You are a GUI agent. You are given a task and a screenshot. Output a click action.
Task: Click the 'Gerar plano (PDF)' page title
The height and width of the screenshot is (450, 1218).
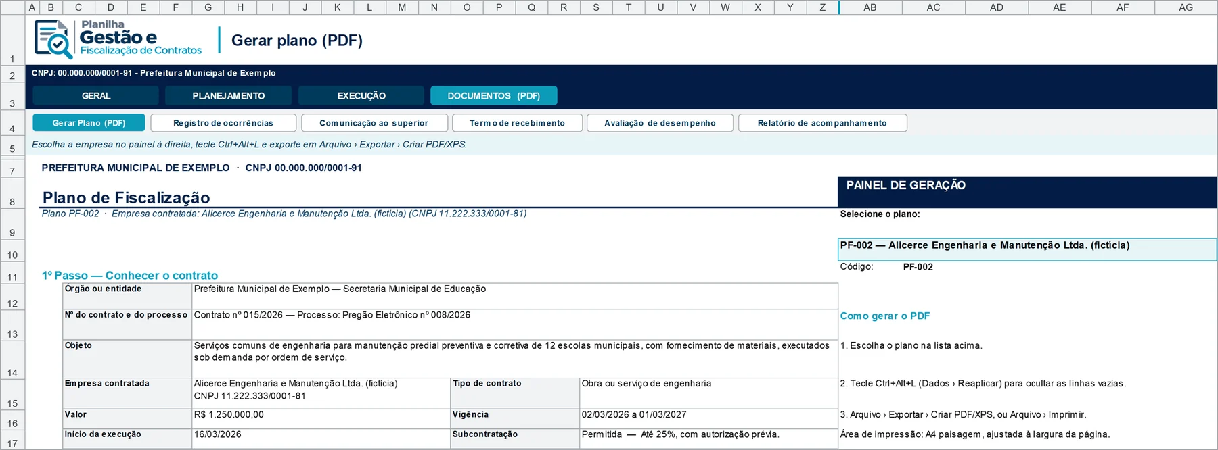click(297, 41)
